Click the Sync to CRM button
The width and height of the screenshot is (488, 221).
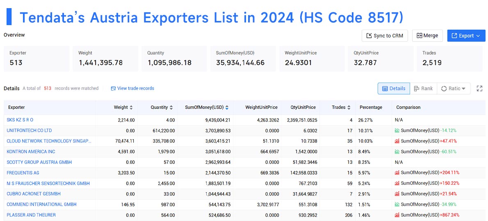(385, 36)
